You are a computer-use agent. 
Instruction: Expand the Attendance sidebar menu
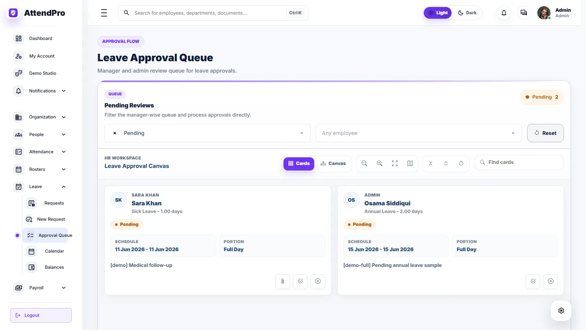point(64,152)
